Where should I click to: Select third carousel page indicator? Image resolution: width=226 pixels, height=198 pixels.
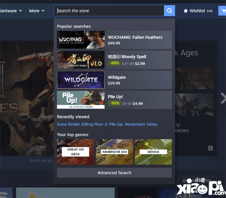(44, 161)
